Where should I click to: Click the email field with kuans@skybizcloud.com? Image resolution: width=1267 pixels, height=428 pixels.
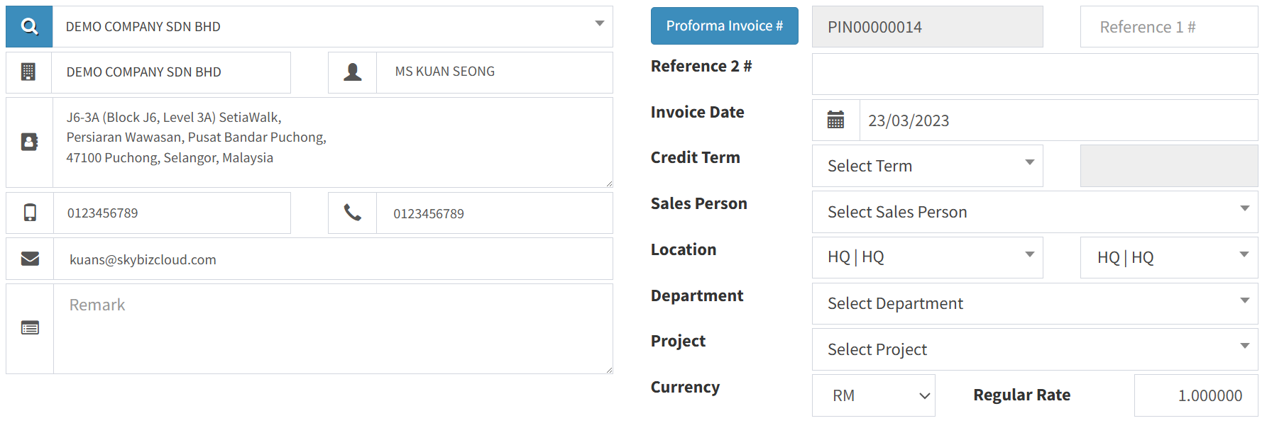click(332, 259)
